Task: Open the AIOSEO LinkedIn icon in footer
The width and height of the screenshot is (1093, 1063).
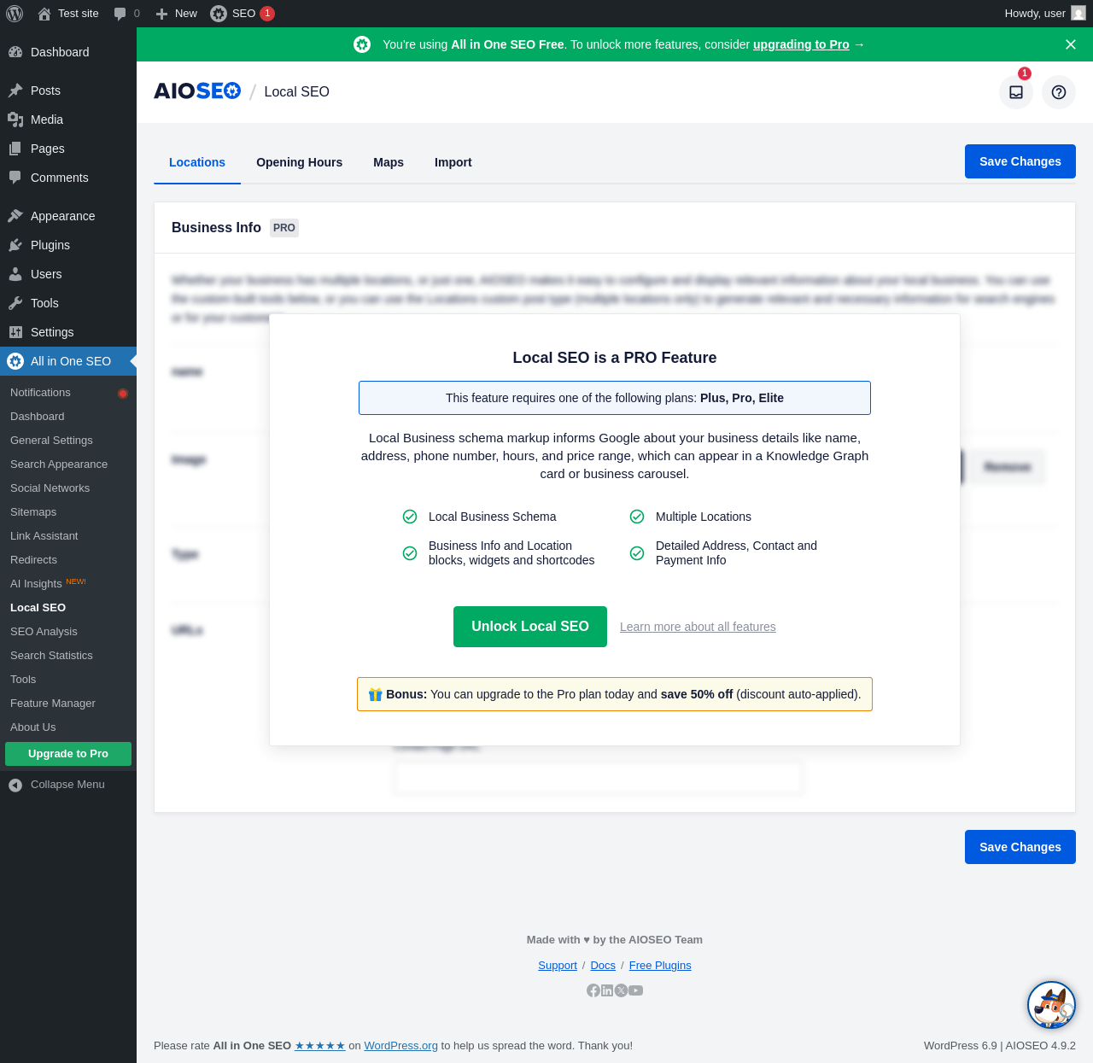Action: click(x=607, y=990)
